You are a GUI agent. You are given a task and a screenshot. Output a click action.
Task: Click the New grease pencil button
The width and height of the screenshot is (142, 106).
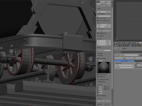tap(105, 2)
